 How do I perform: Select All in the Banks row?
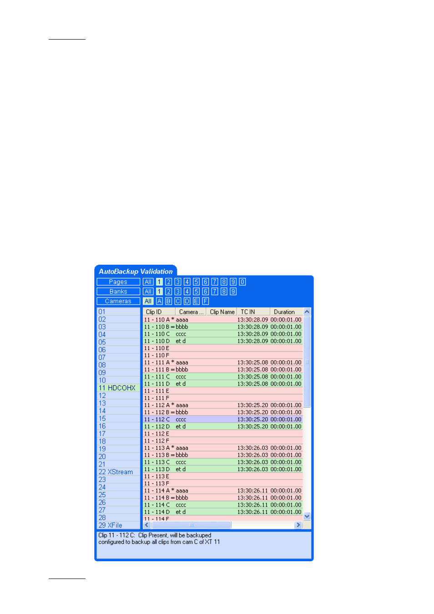pos(148,292)
